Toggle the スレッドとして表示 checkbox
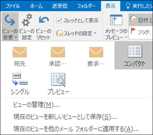The height and width of the screenshot is (135, 153). 59,20
